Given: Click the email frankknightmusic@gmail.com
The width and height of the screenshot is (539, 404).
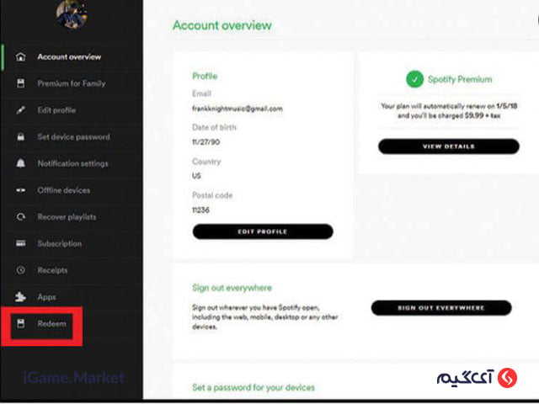Looking at the screenshot, I should [237, 109].
